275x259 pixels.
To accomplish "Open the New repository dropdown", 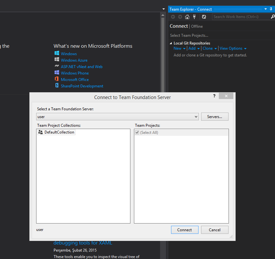I will pyautogui.click(x=179, y=48).
